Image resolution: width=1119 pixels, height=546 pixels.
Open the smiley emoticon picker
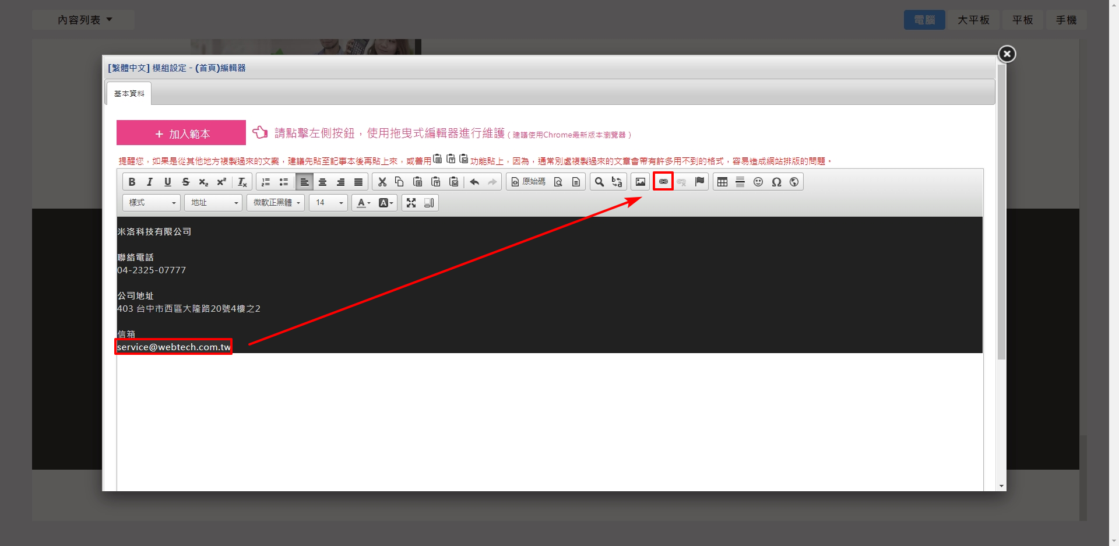[758, 182]
